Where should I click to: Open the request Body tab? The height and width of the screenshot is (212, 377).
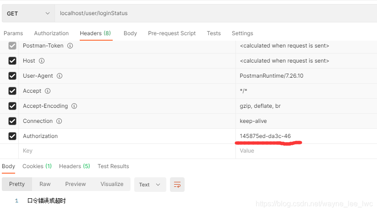point(130,33)
